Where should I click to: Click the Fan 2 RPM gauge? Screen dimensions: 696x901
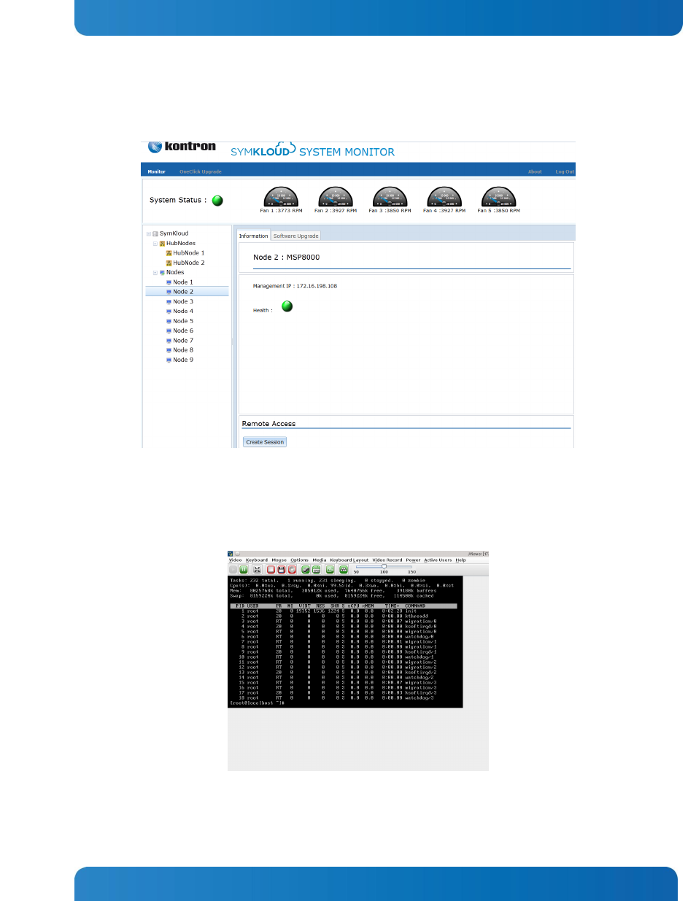pos(336,197)
